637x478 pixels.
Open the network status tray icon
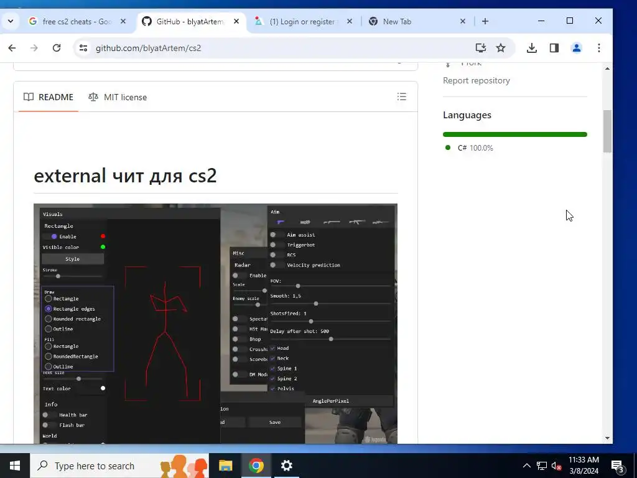[542, 466]
